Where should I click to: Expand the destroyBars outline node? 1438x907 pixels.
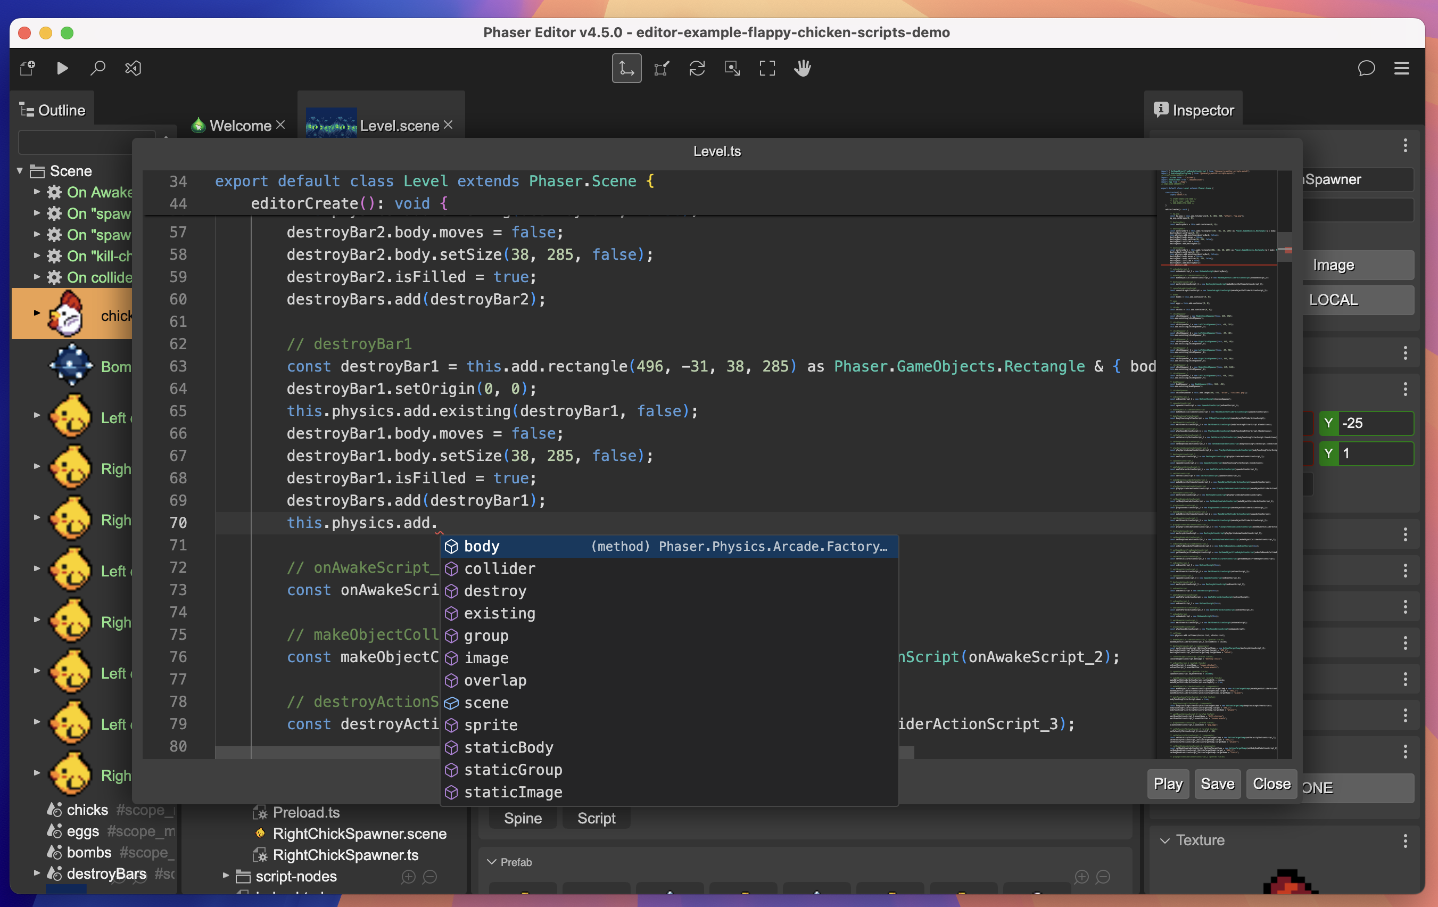click(36, 873)
